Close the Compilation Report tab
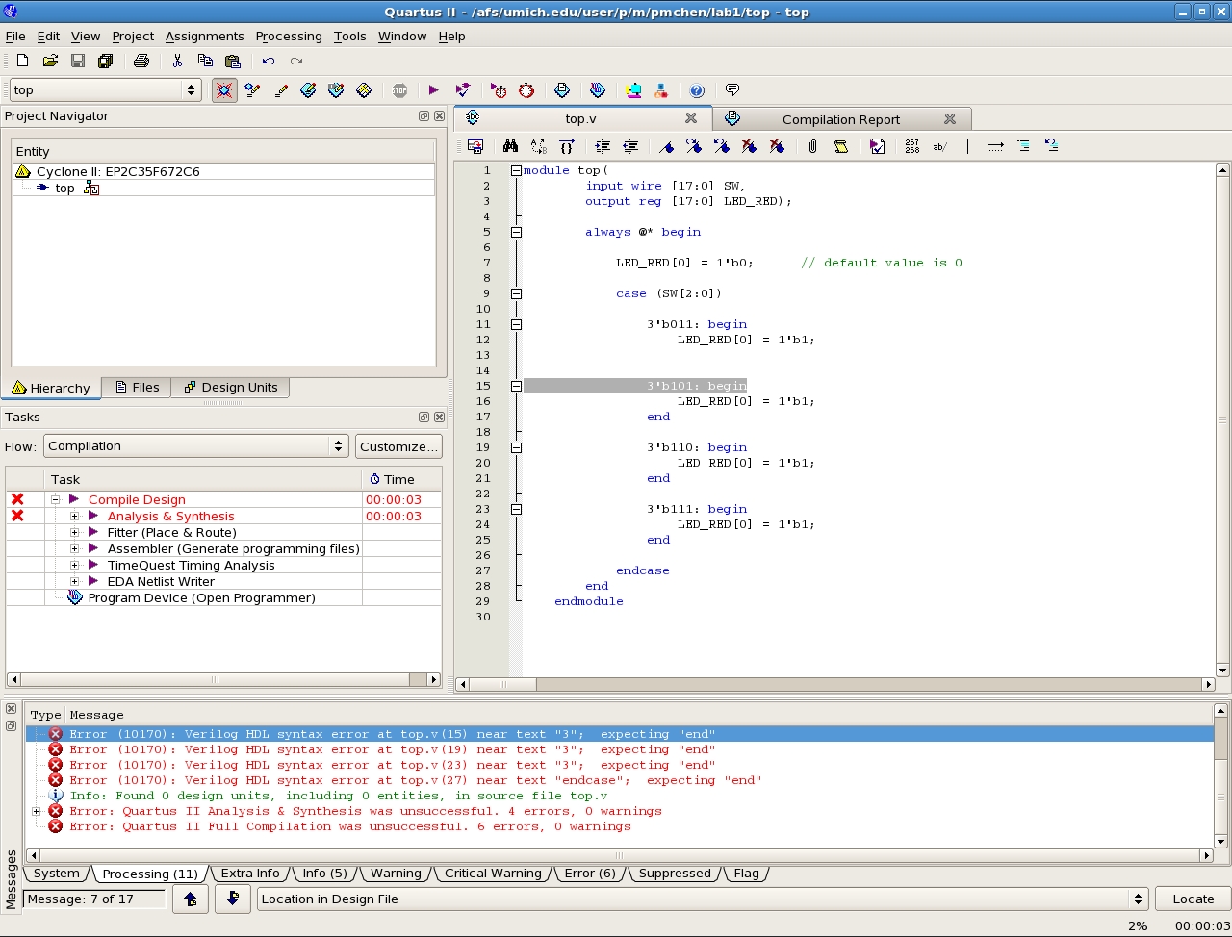The image size is (1232, 937). [949, 118]
